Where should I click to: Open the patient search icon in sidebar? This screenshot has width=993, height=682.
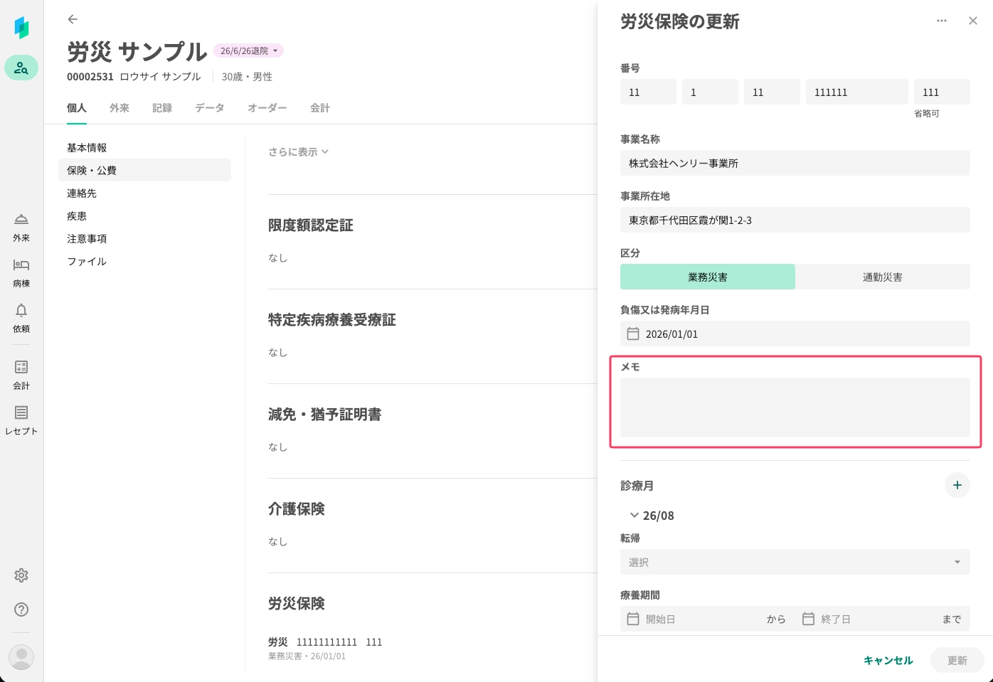(x=21, y=68)
